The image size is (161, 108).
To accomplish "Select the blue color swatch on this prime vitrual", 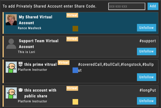I will point(75,70).
